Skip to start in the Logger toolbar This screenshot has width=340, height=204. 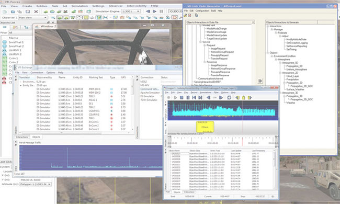pos(194,98)
